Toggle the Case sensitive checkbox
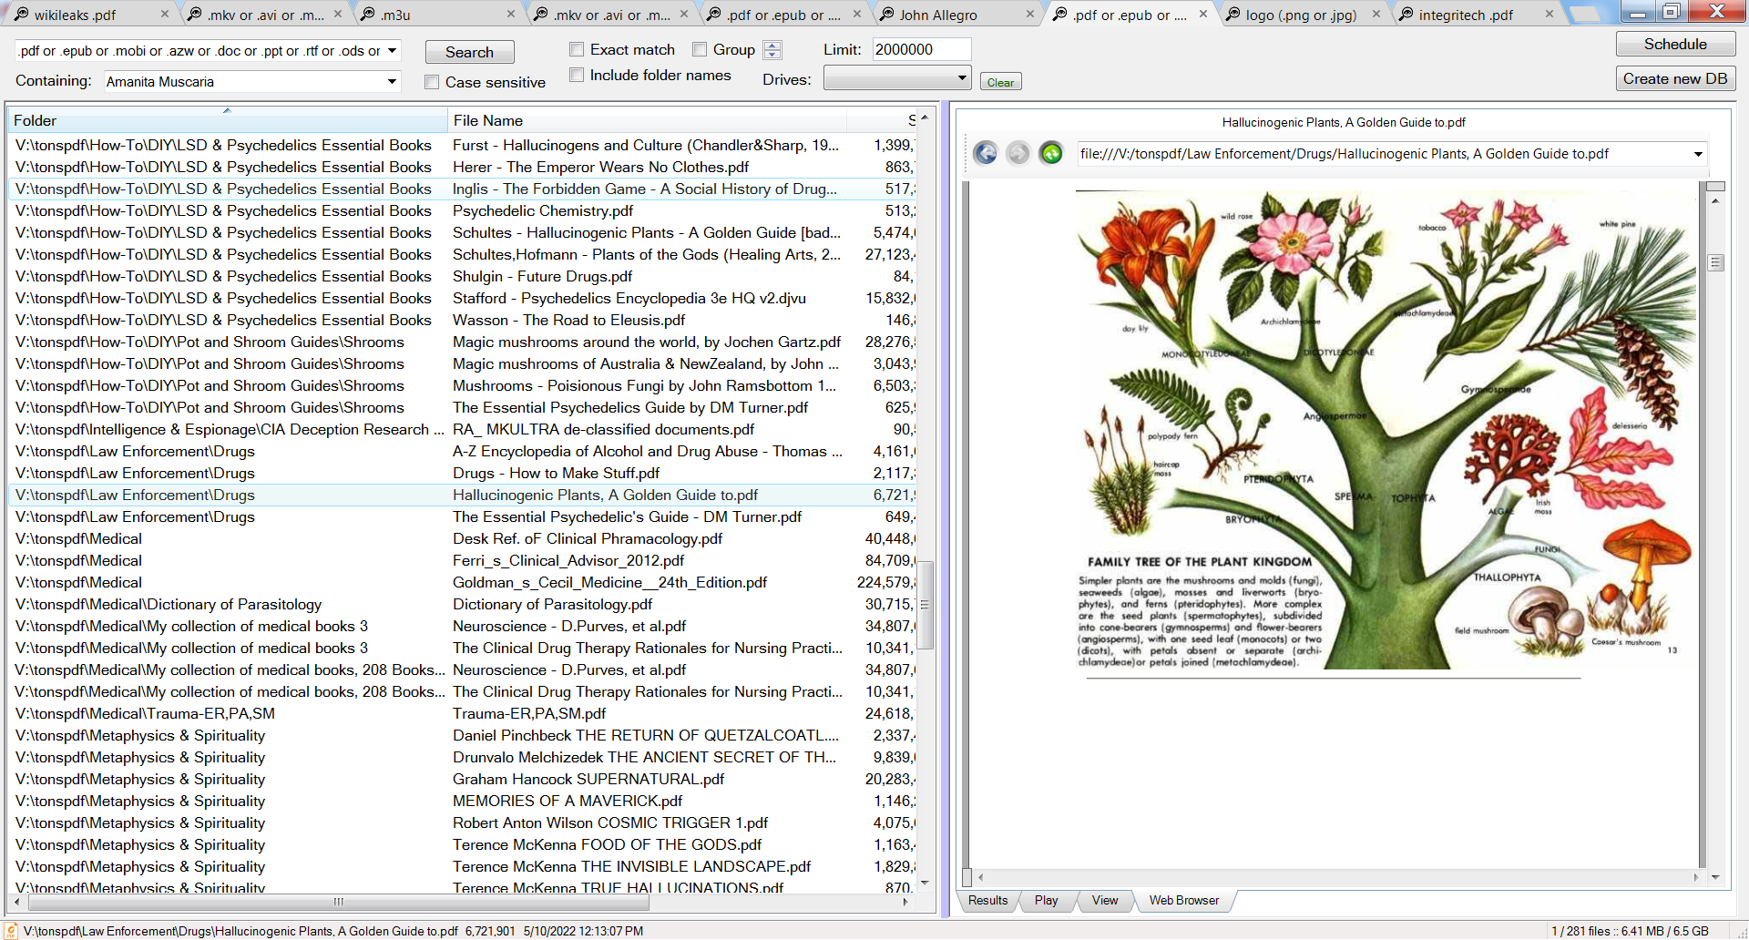This screenshot has width=1749, height=940. (x=432, y=82)
